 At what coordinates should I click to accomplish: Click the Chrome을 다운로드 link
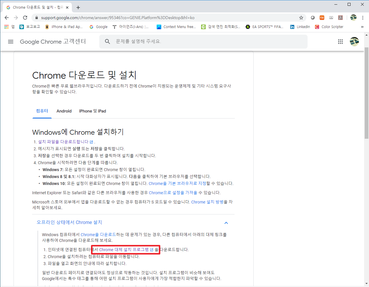tap(98, 234)
